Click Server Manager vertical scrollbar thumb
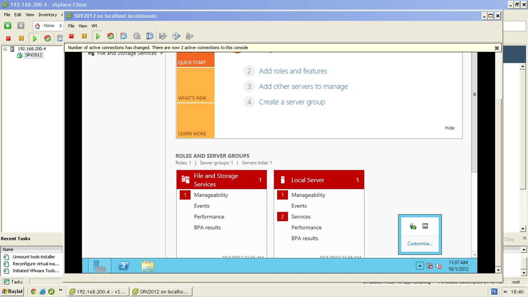 [475, 112]
